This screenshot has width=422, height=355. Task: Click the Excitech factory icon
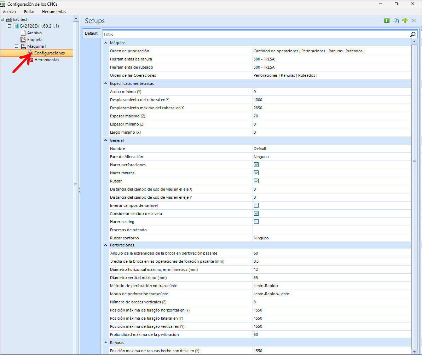[x=9, y=19]
